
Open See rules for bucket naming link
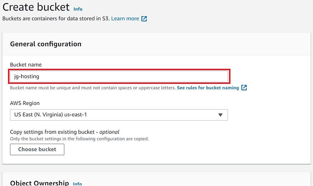click(x=208, y=88)
